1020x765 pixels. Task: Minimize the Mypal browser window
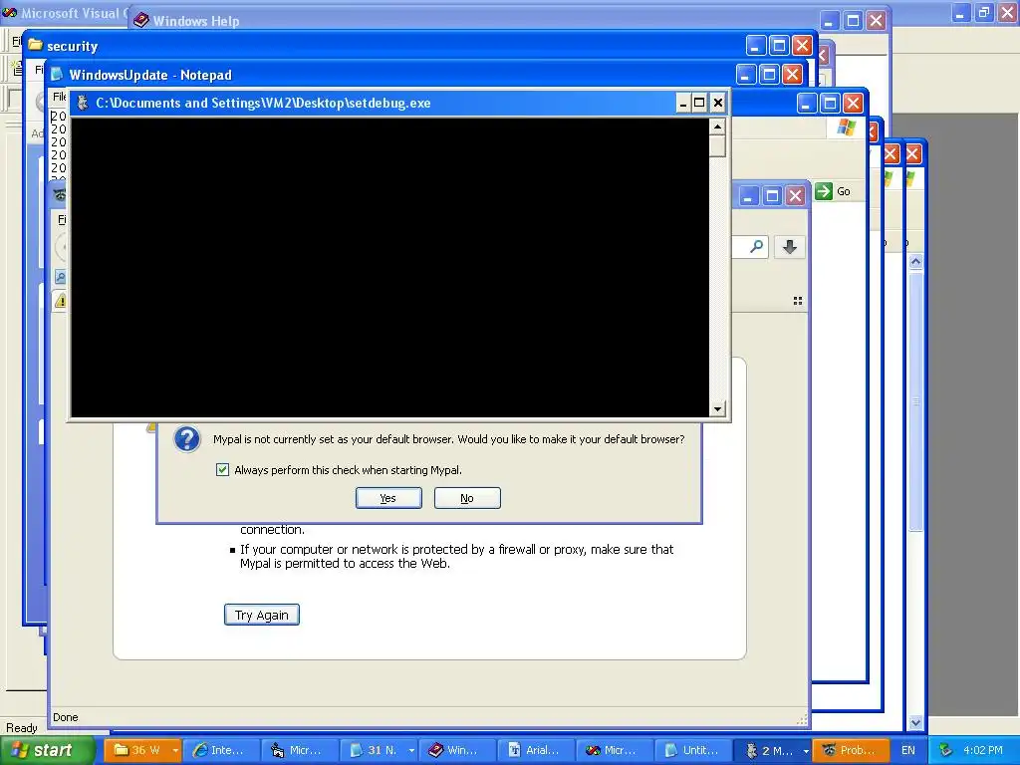pos(749,196)
